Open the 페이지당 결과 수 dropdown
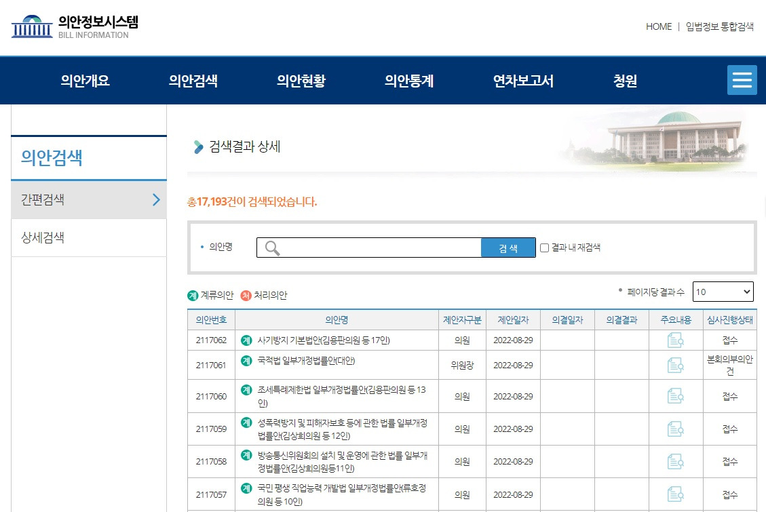766x512 pixels. coord(723,292)
